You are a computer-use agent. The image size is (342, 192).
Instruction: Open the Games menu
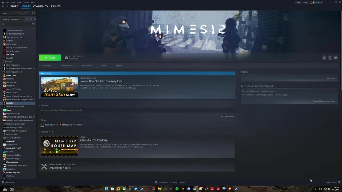pos(27,2)
